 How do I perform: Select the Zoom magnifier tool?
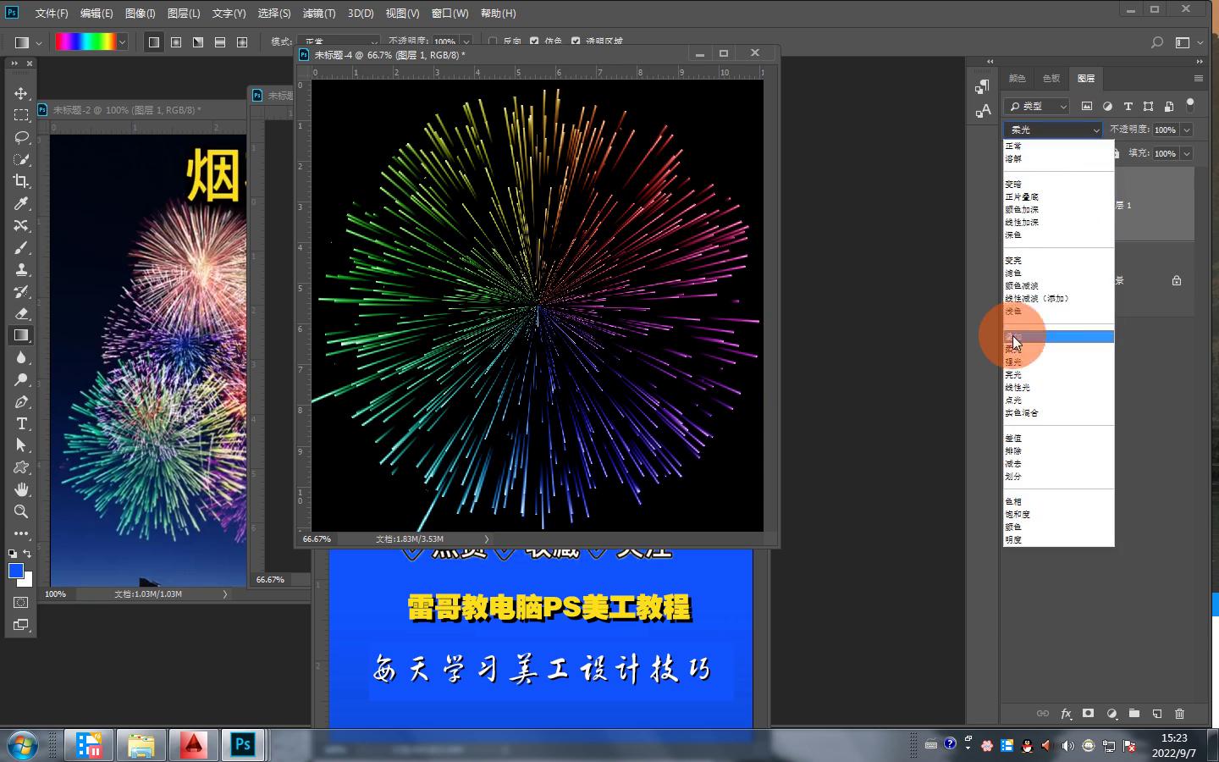21,511
